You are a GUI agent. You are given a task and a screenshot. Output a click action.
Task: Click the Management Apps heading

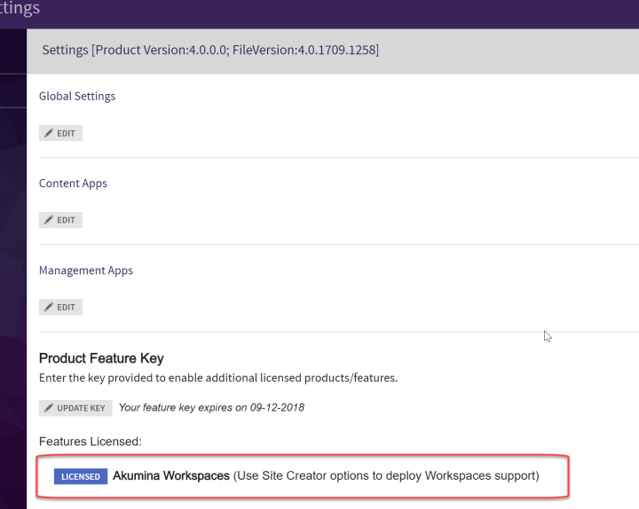(86, 270)
